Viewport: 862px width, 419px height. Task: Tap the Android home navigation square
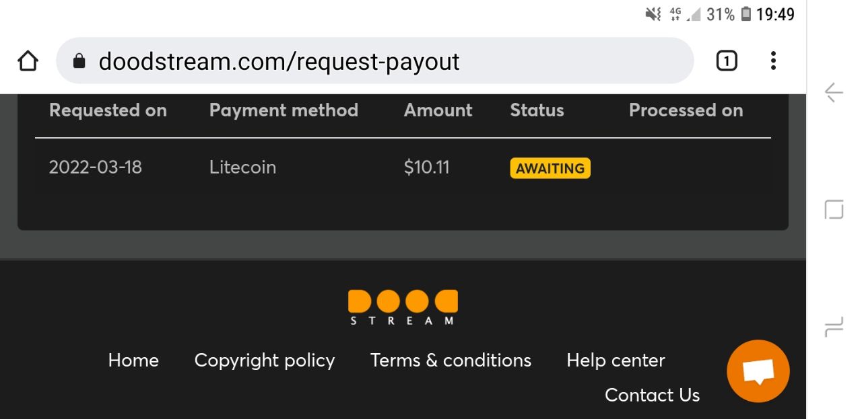[834, 210]
